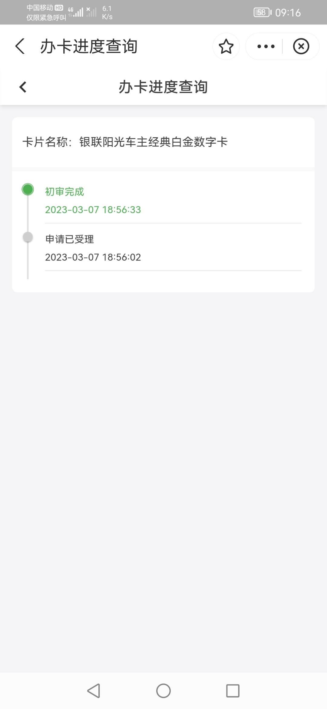
Task: Tap the battery indicator in status bar
Action: 263,12
